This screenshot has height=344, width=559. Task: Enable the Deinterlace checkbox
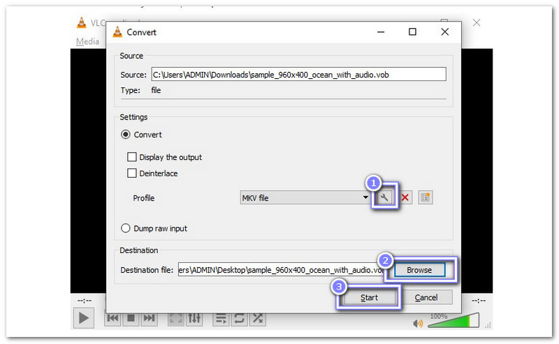[x=132, y=173]
